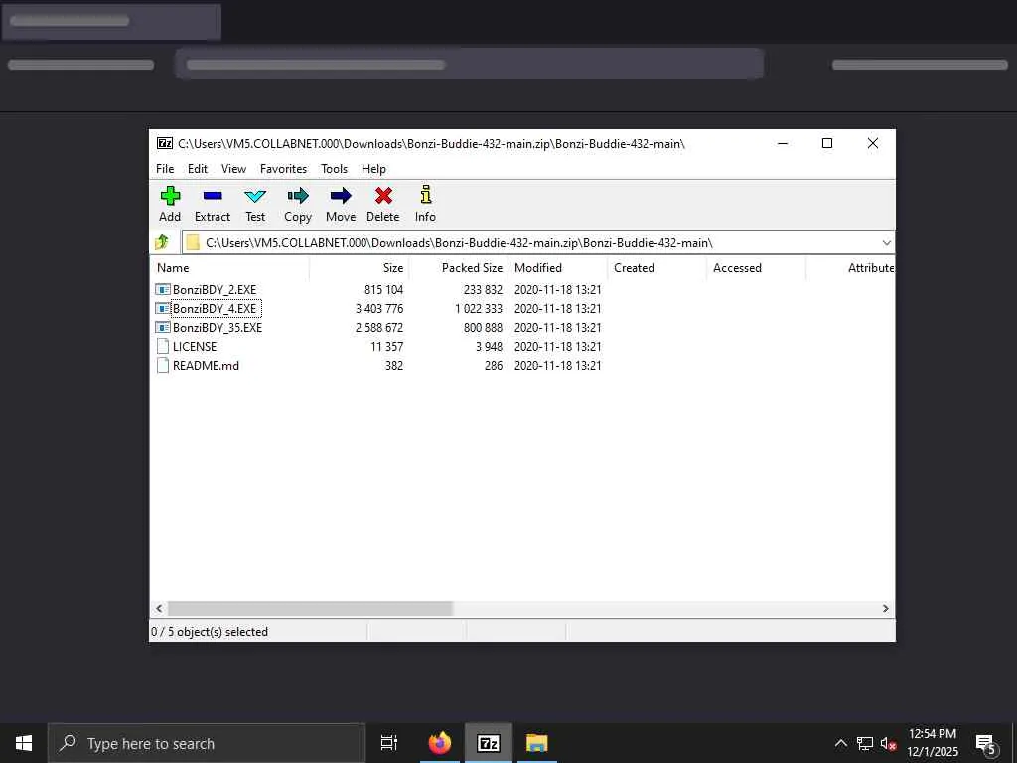Open the Tools menu
This screenshot has width=1017, height=763.
click(x=334, y=169)
